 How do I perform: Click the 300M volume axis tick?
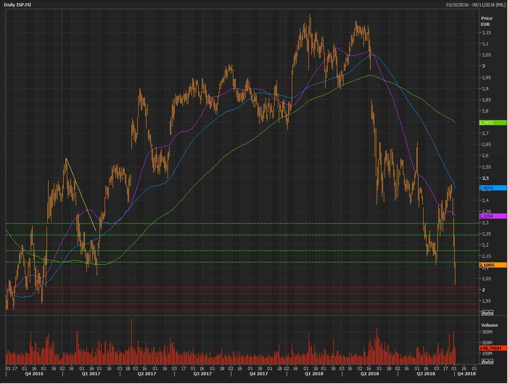[x=487, y=332]
